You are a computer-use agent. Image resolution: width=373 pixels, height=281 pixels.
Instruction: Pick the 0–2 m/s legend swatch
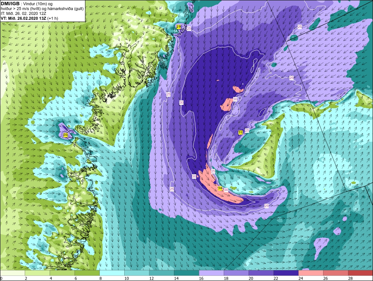coord(12,273)
